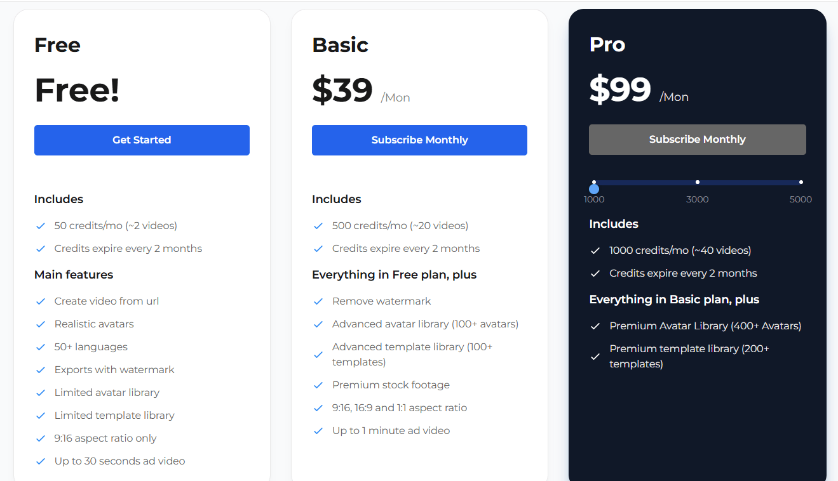Click the "$99" price on the Pro card
This screenshot has width=838, height=481.
(619, 90)
